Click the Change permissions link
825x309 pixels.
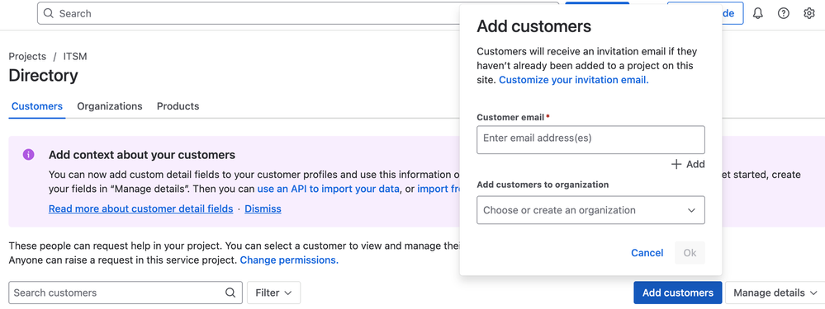289,260
